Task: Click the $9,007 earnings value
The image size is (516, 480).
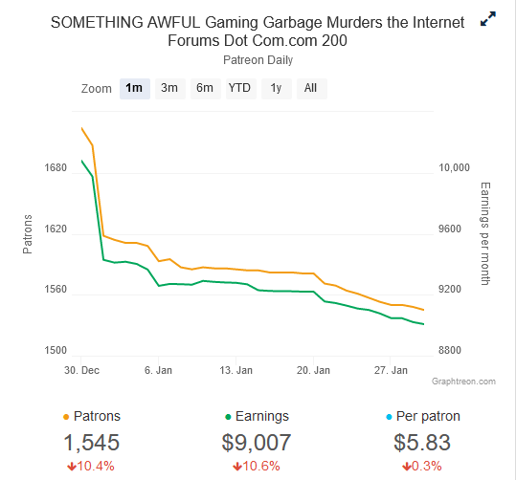Action: click(x=257, y=442)
